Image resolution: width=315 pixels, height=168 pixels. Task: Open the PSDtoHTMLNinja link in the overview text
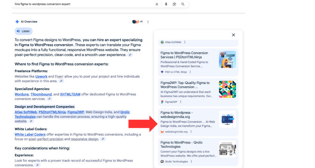(x=52, y=112)
